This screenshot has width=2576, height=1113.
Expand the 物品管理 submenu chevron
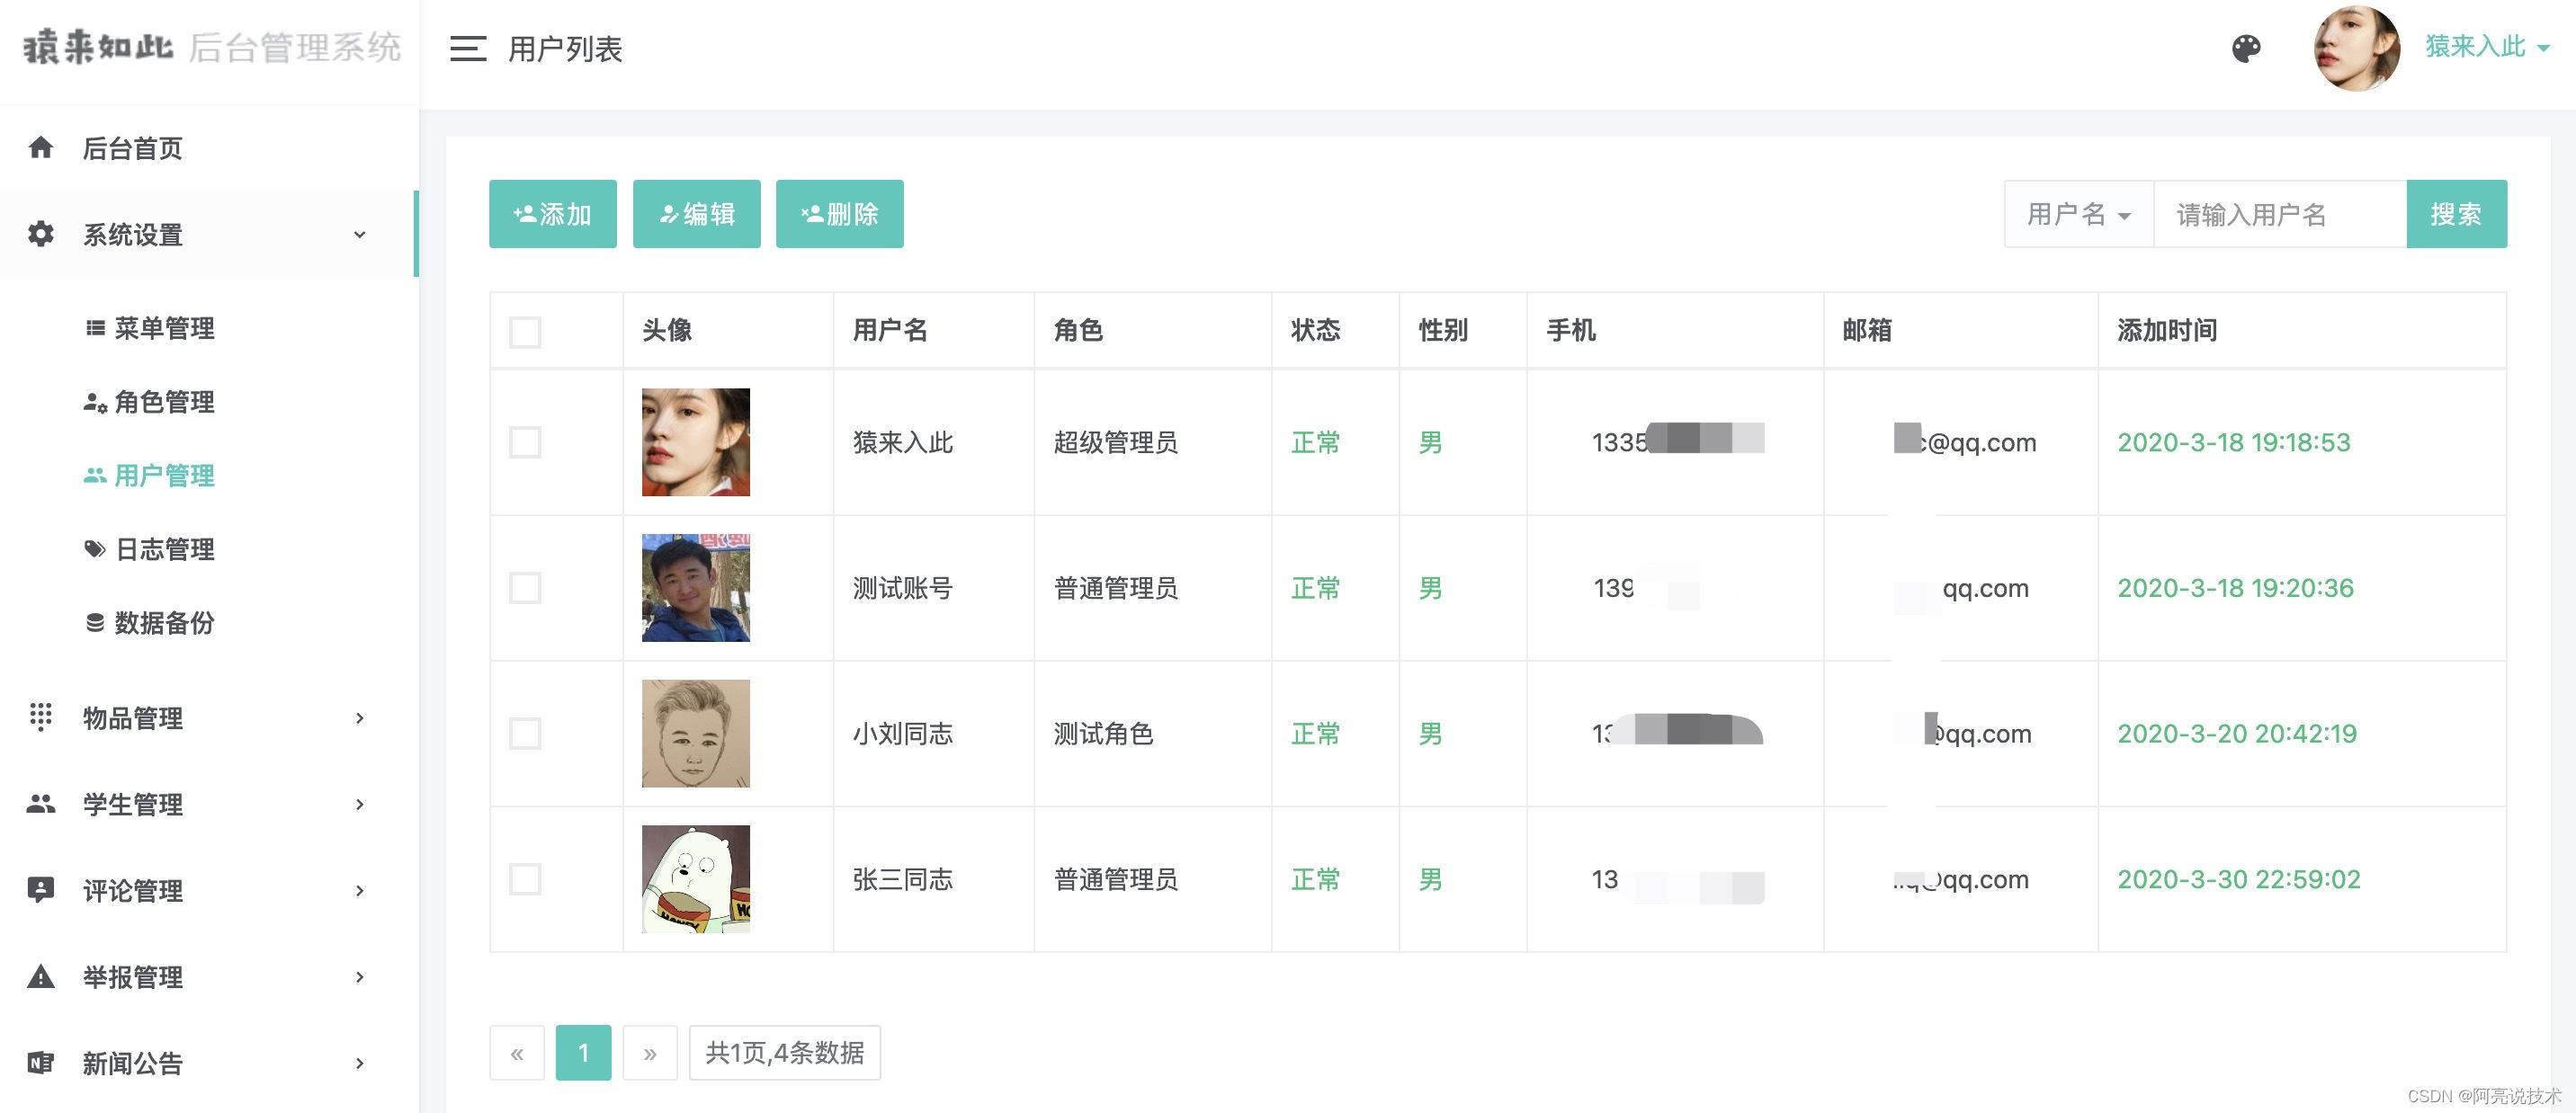[360, 717]
